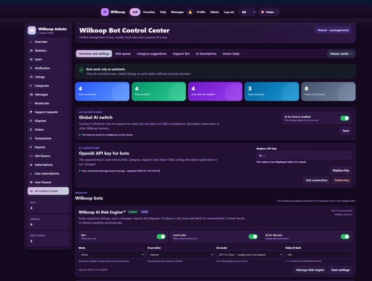Click the AI Control Center sidebar icon

(x=31, y=191)
